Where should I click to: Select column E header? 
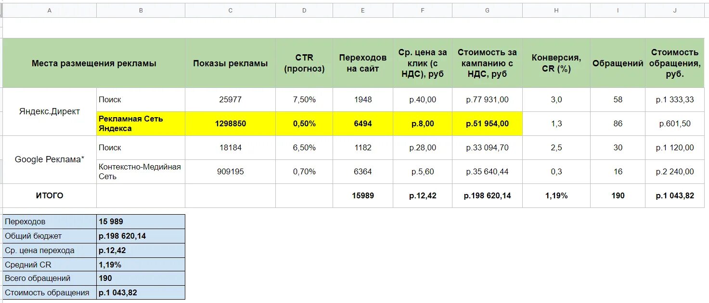(363, 10)
